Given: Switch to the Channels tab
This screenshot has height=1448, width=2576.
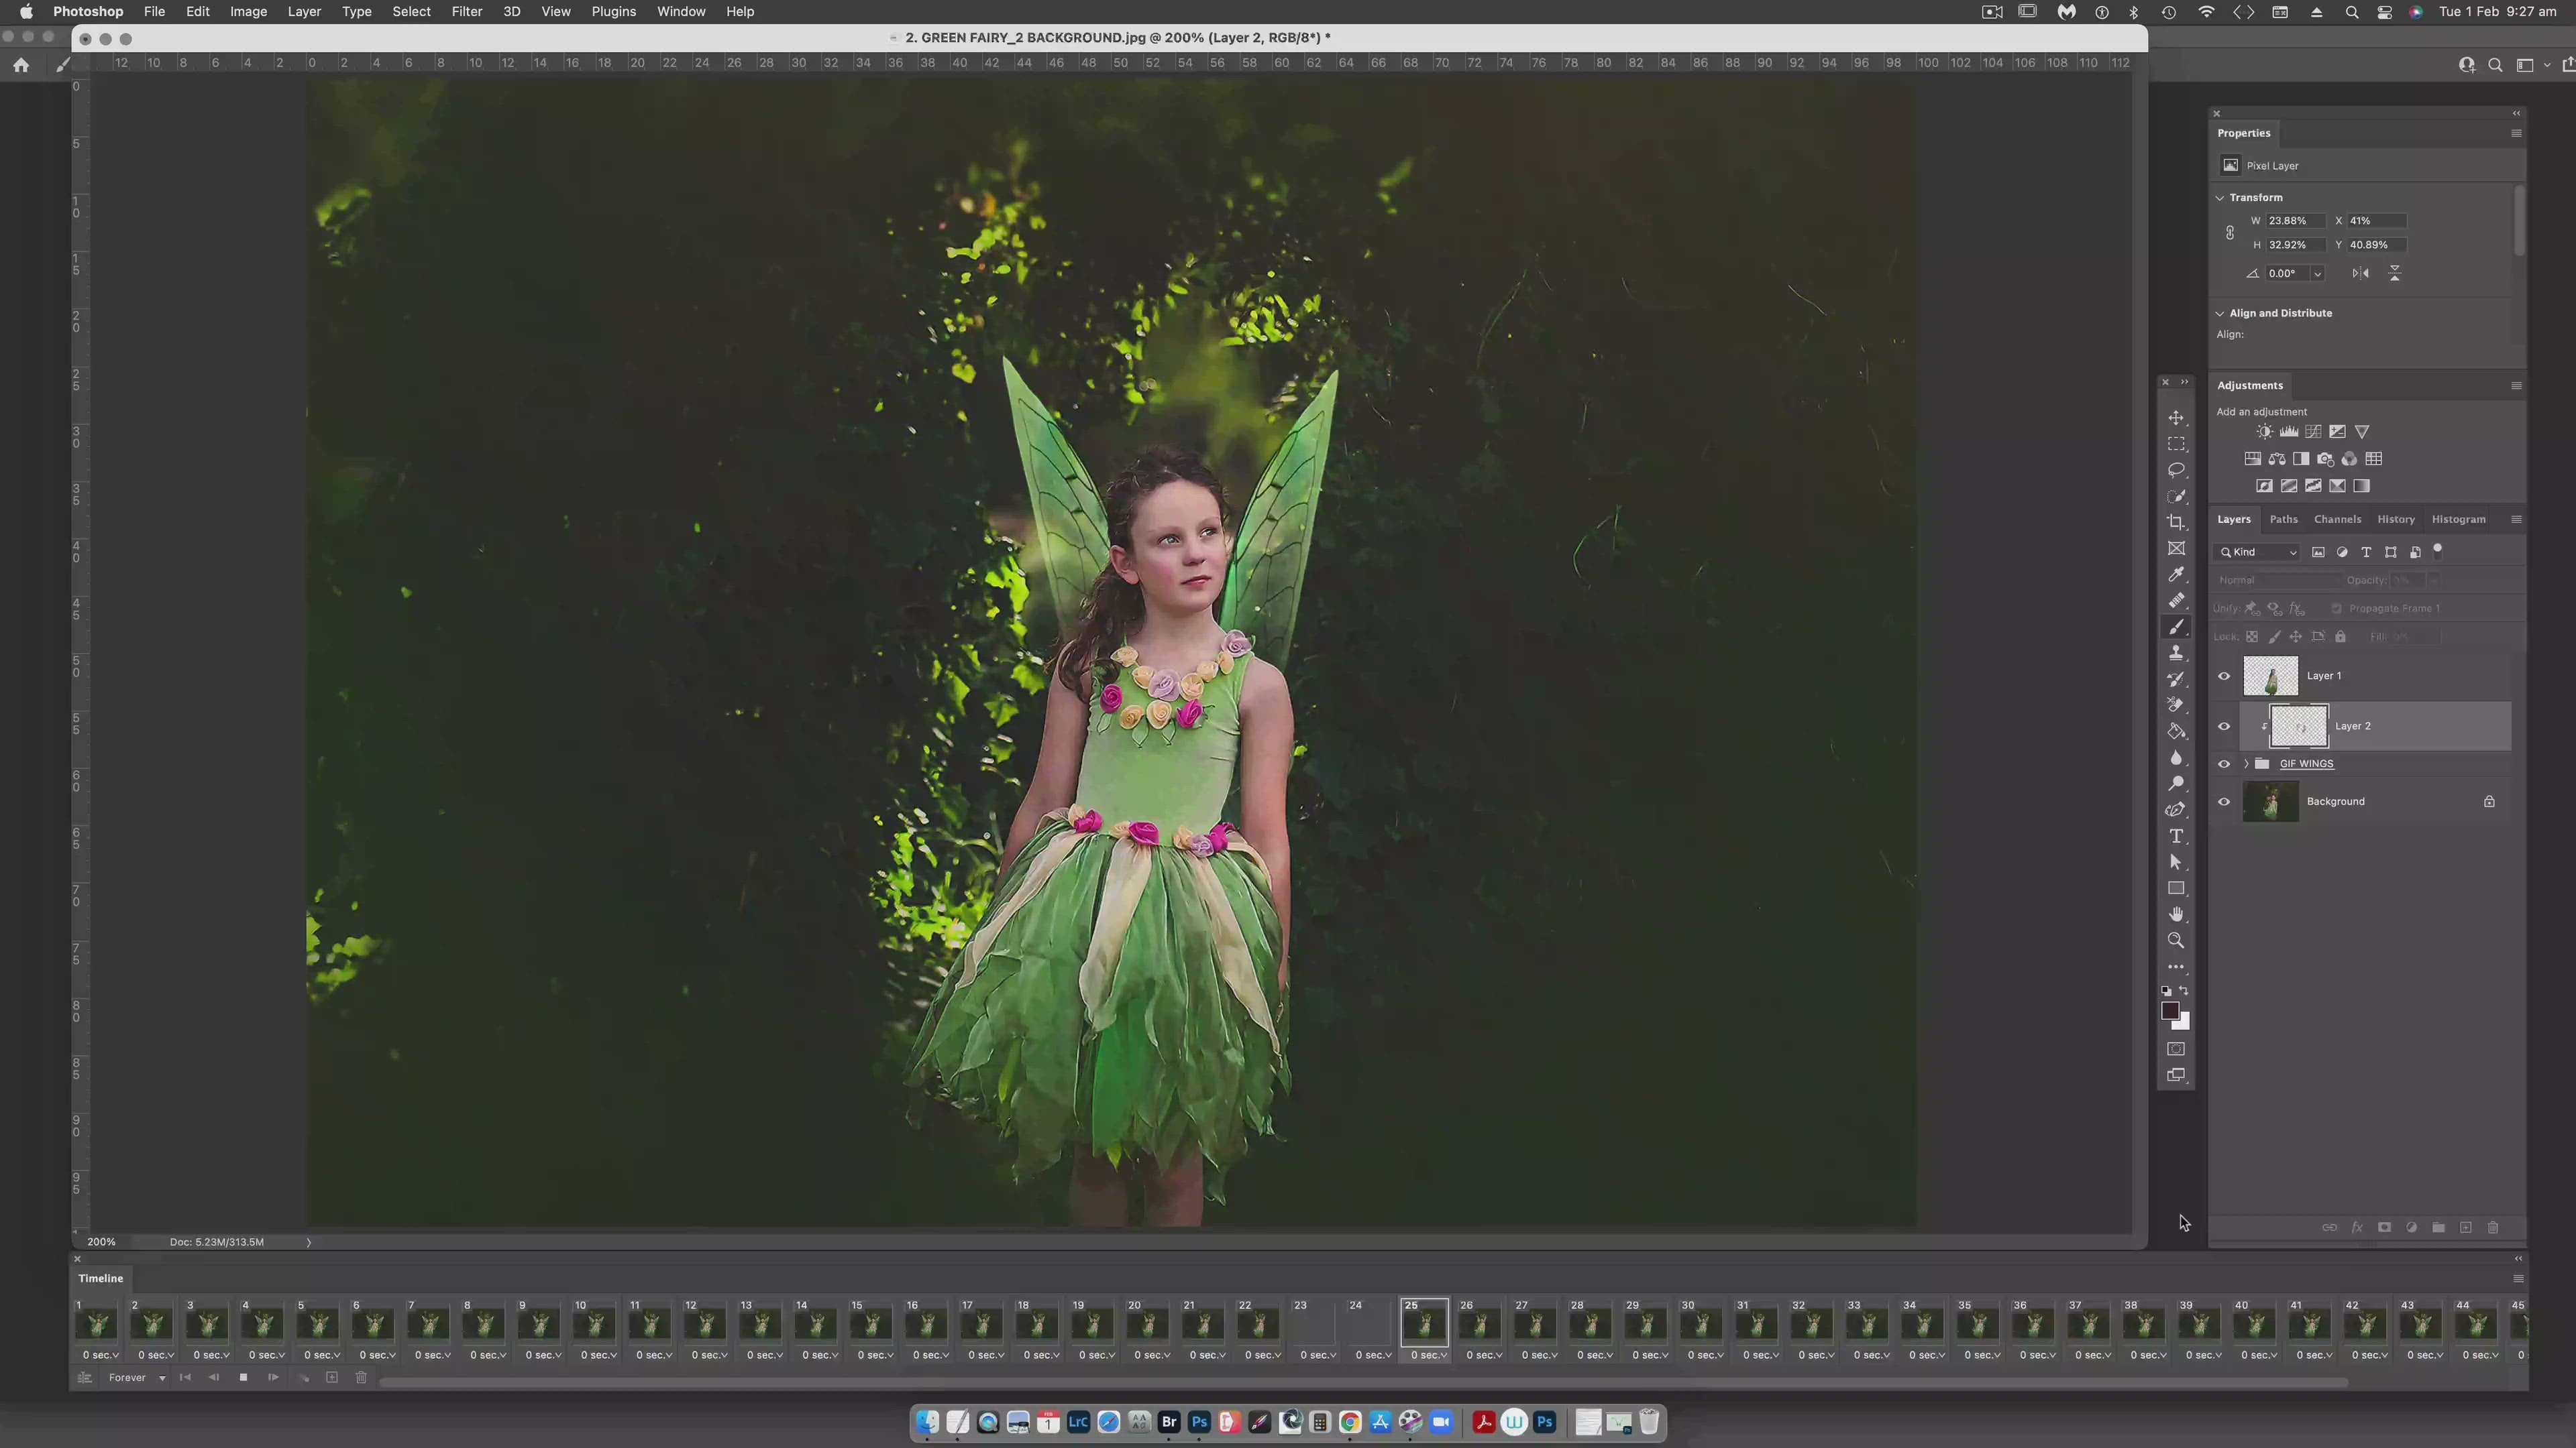Looking at the screenshot, I should coord(2337,520).
